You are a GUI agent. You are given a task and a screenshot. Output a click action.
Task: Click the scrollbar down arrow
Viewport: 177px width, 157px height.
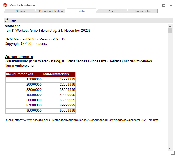coord(170,149)
